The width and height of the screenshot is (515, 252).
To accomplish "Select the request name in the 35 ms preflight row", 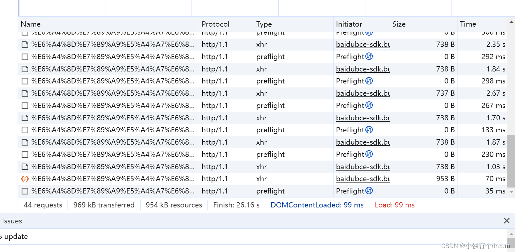I will pyautogui.click(x=113, y=191).
